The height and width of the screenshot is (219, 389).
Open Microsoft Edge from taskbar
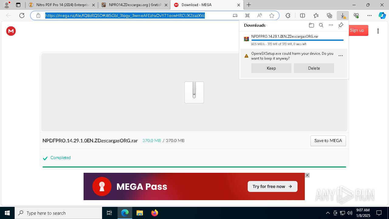point(125,213)
